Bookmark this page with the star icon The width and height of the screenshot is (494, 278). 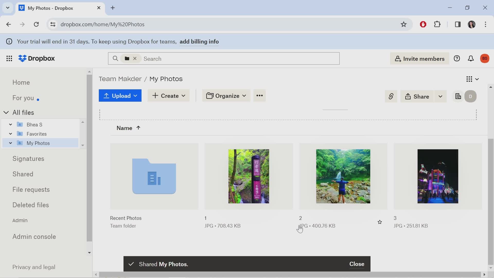[x=403, y=24]
